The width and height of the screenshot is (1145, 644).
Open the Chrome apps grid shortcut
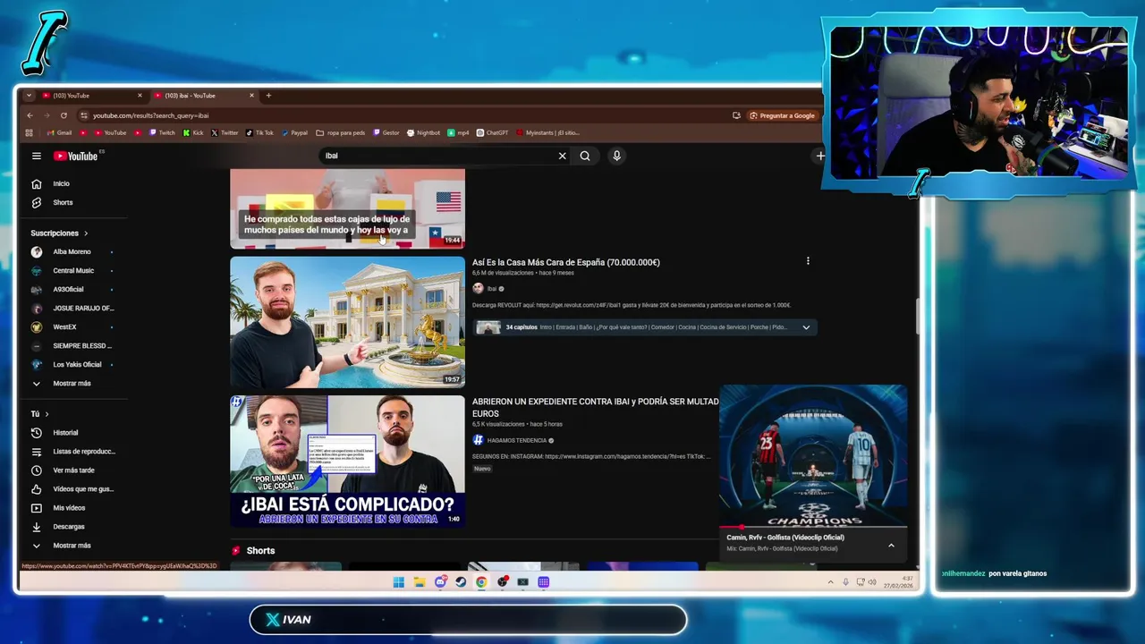pyautogui.click(x=30, y=132)
